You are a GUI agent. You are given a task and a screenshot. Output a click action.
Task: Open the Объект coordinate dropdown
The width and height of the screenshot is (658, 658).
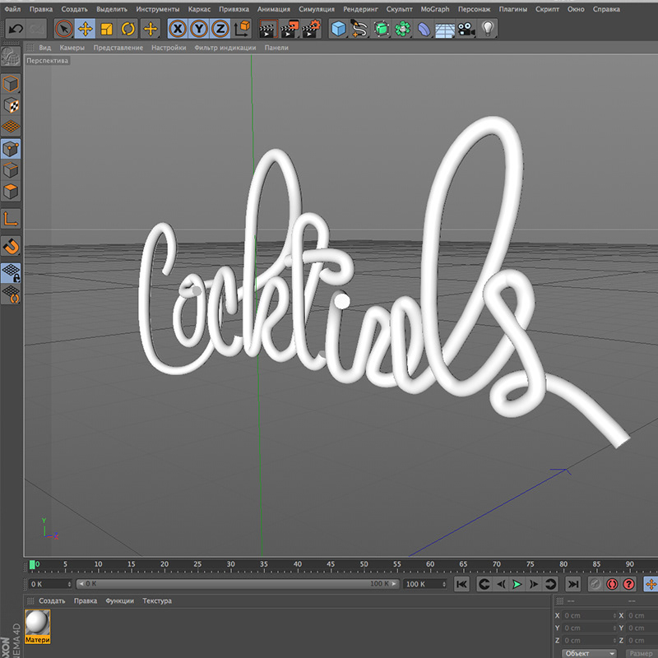(589, 653)
